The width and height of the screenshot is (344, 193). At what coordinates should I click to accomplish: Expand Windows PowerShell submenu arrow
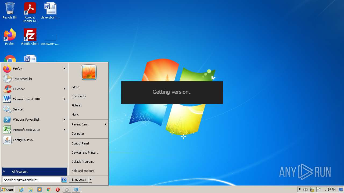pos(64,120)
